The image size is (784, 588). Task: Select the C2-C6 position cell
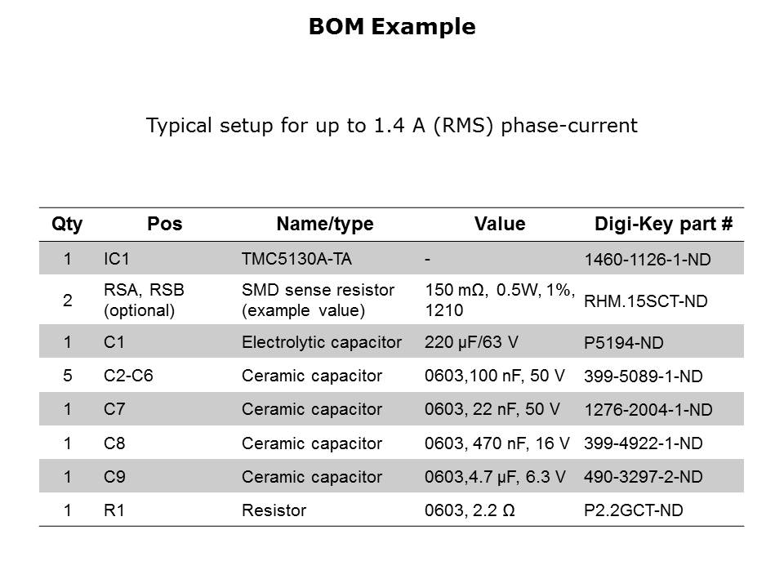pyautogui.click(x=127, y=376)
